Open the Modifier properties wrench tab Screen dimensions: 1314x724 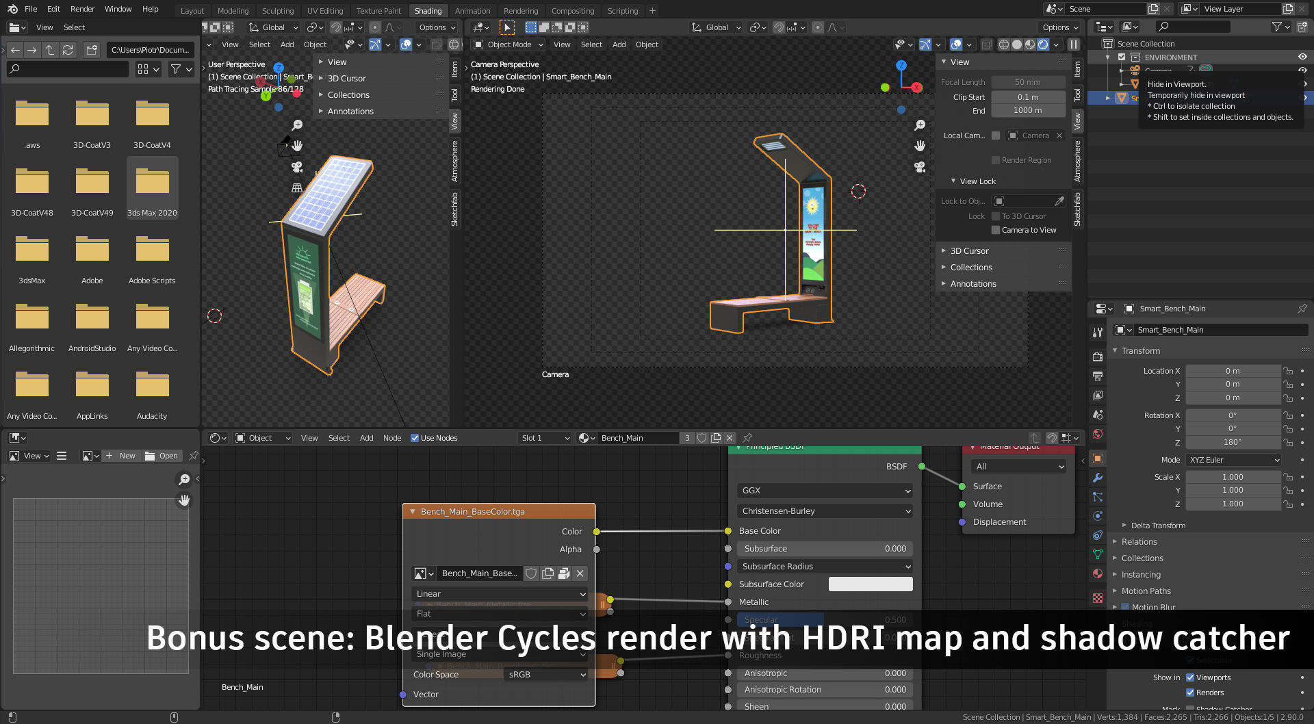[1098, 478]
